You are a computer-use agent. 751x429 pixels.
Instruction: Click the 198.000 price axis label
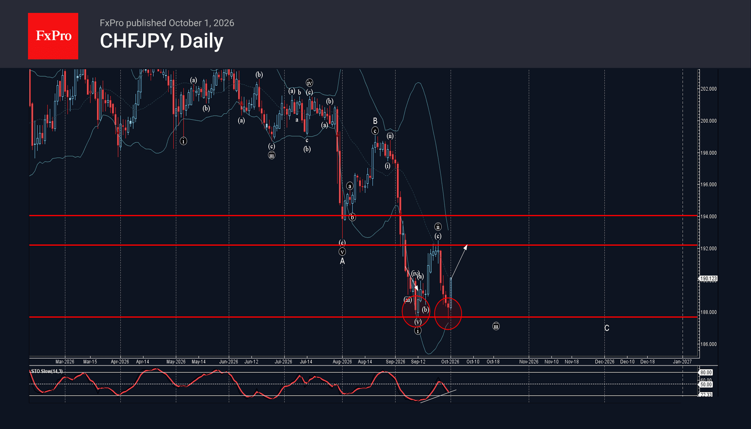click(708, 153)
